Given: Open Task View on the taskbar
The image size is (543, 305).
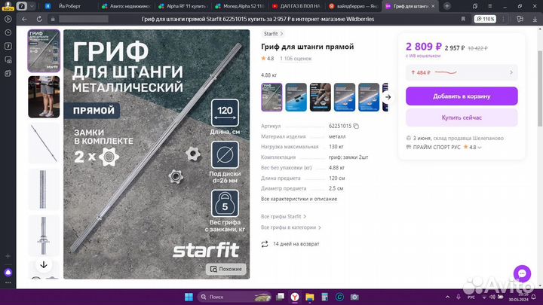Looking at the screenshot, I should (x=280, y=297).
